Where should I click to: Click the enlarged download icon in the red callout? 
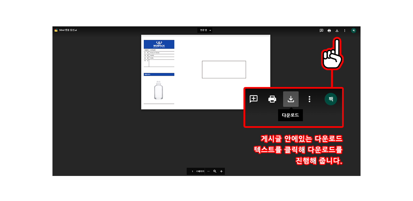pyautogui.click(x=291, y=99)
